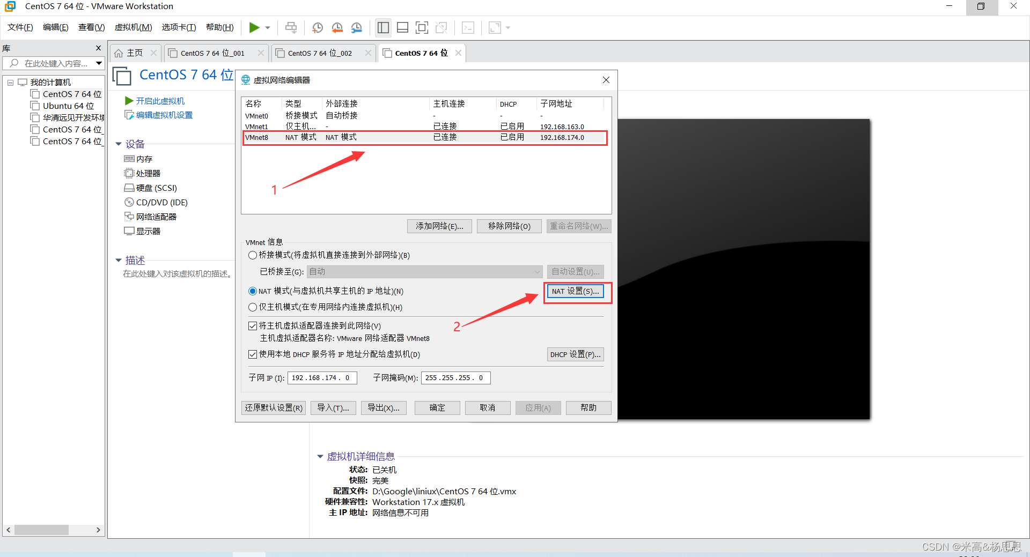Check the bridged mode radio option

click(252, 255)
